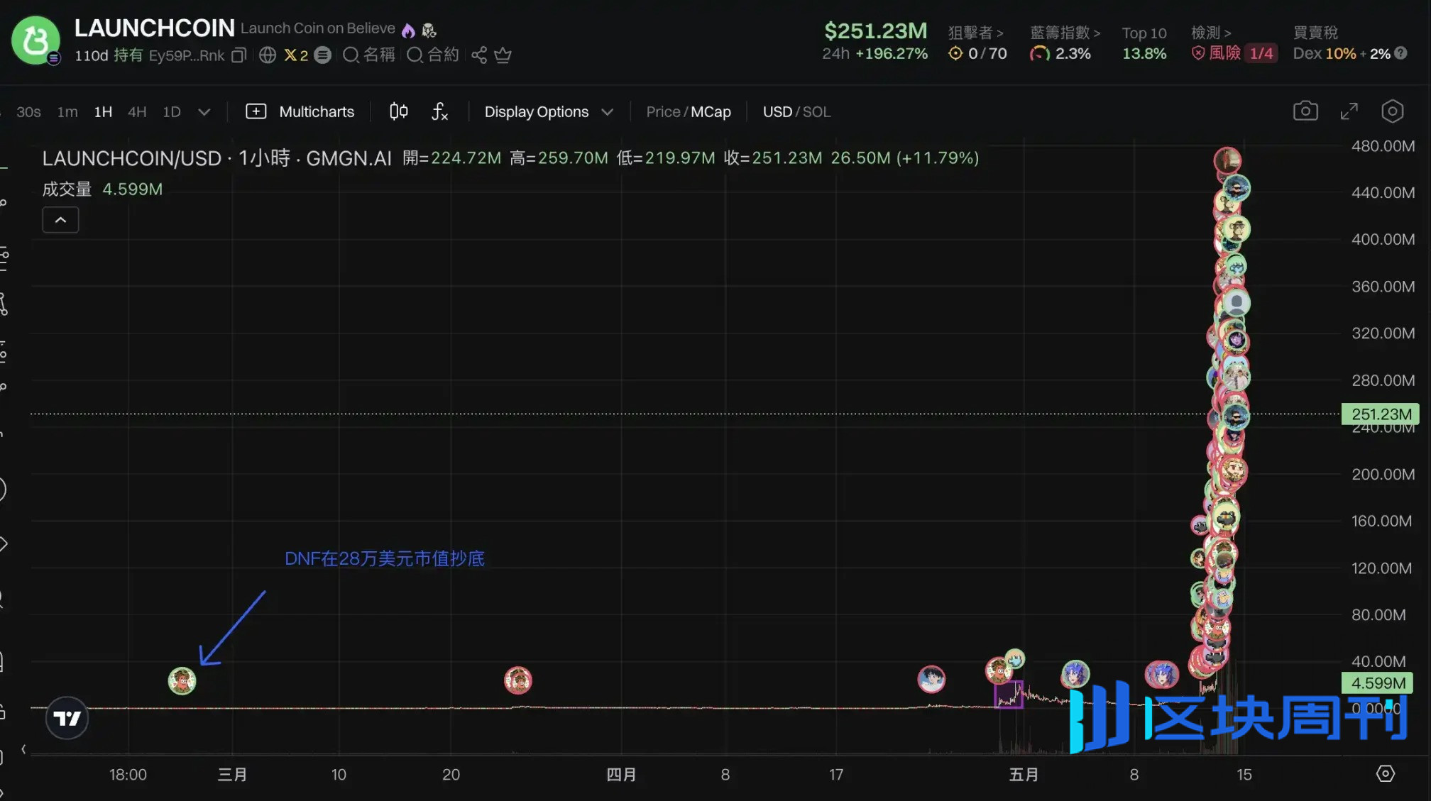The image size is (1431, 801).
Task: Open the candlestick chart style menu
Action: pyautogui.click(x=399, y=111)
